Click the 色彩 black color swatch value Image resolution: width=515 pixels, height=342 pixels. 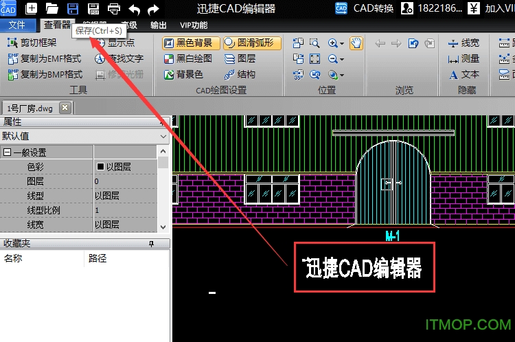pyautogui.click(x=100, y=167)
